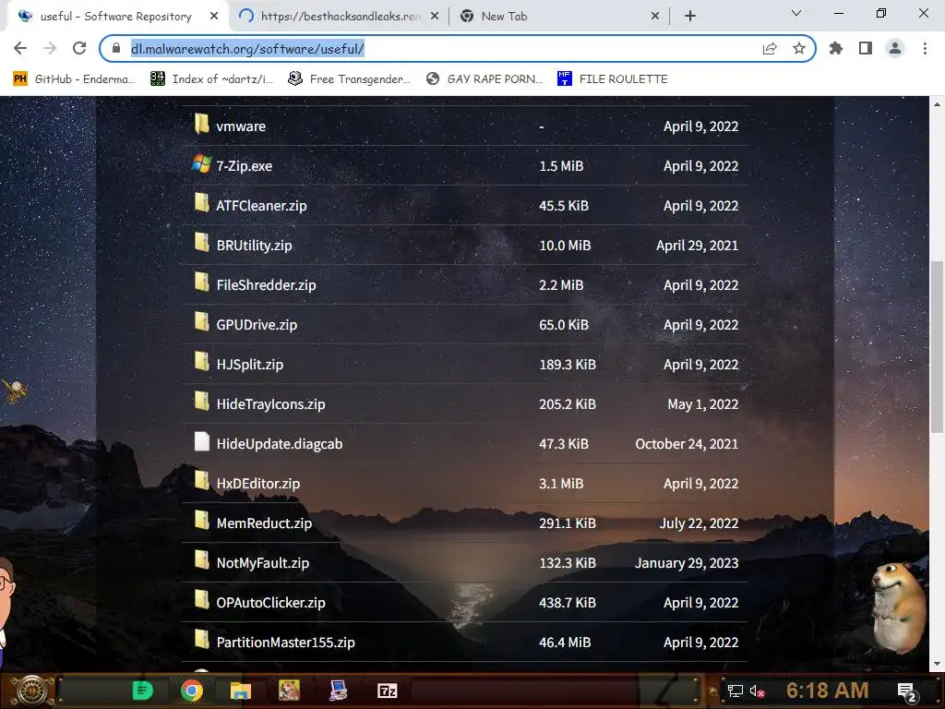Image resolution: width=945 pixels, height=709 pixels.
Task: Click the 'January 29, 2023' date cell
Action: coord(687,563)
